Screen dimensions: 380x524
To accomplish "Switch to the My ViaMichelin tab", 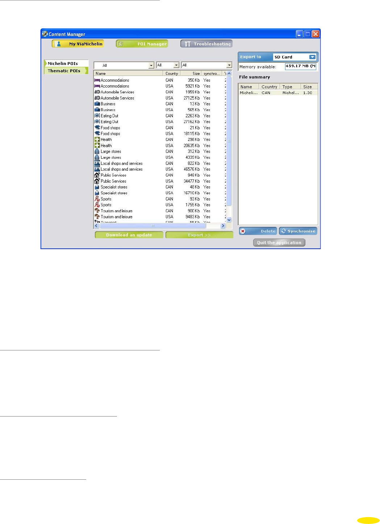I will click(x=78, y=44).
